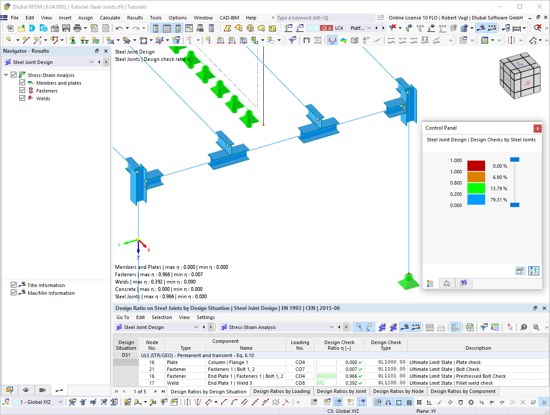Open the filter tab icon in Control Panel

click(x=464, y=283)
